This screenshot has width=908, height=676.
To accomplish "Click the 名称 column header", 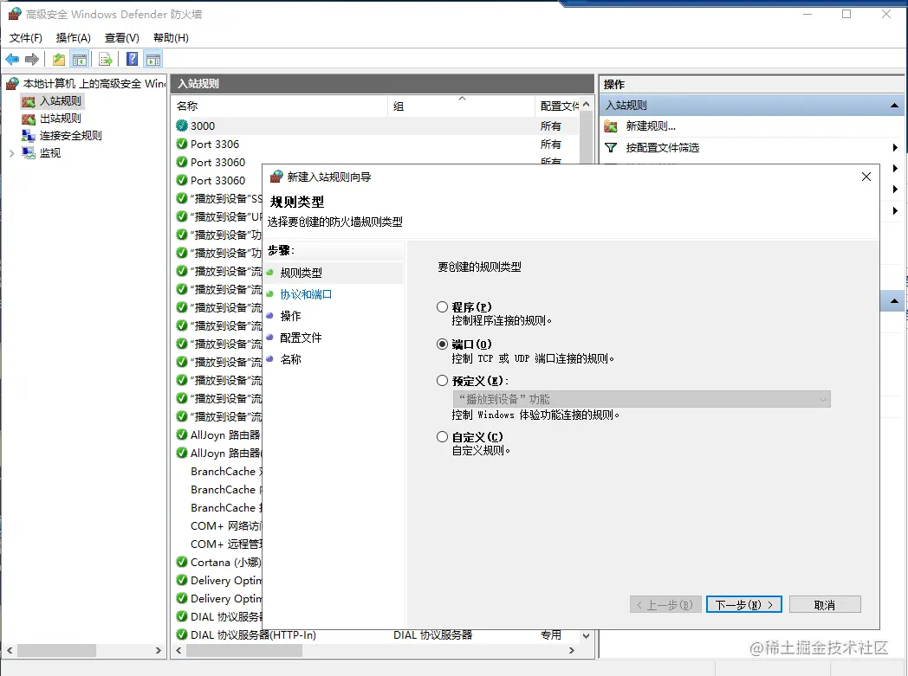I will tap(280, 106).
